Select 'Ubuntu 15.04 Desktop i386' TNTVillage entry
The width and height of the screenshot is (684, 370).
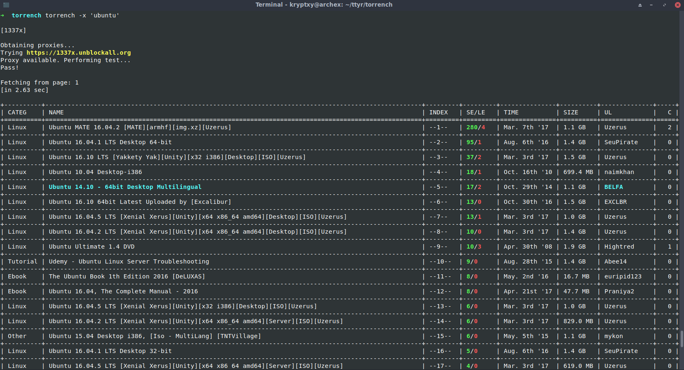point(155,336)
